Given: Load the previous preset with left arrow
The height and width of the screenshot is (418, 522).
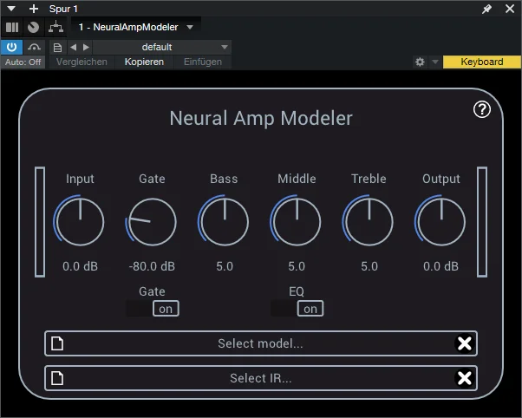Looking at the screenshot, I should click(73, 48).
